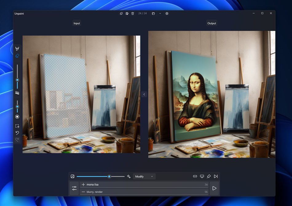Image resolution: width=292 pixels, height=206 pixels.
Task: Click the positive prompt count 74
Action: click(x=206, y=185)
